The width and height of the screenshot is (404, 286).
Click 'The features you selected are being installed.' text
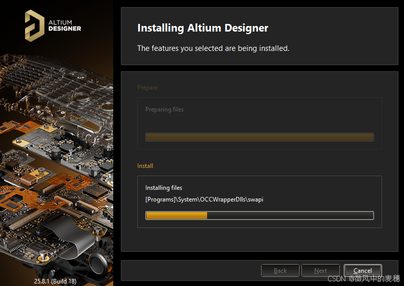point(213,48)
